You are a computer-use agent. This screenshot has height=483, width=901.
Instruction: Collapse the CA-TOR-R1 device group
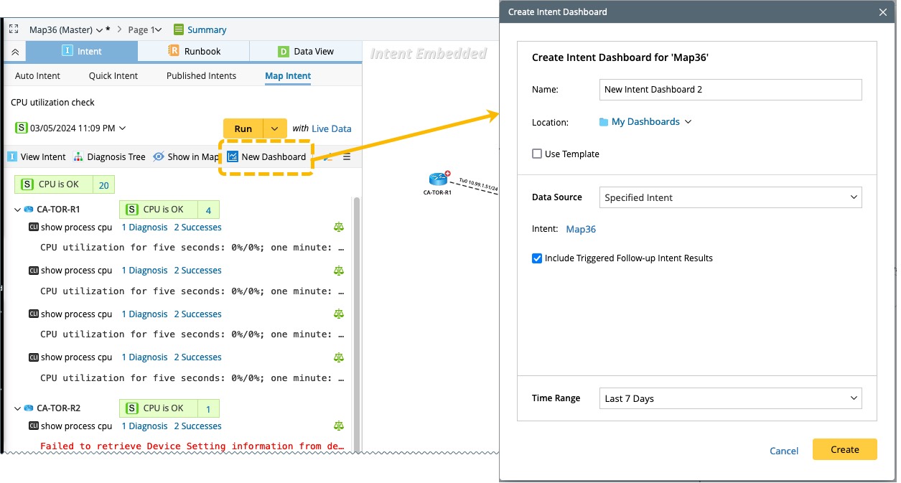coord(18,210)
